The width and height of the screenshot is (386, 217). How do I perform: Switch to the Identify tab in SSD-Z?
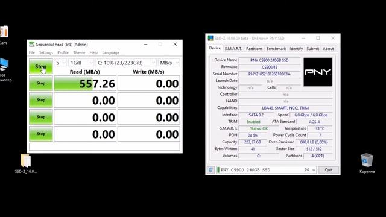tap(296, 49)
